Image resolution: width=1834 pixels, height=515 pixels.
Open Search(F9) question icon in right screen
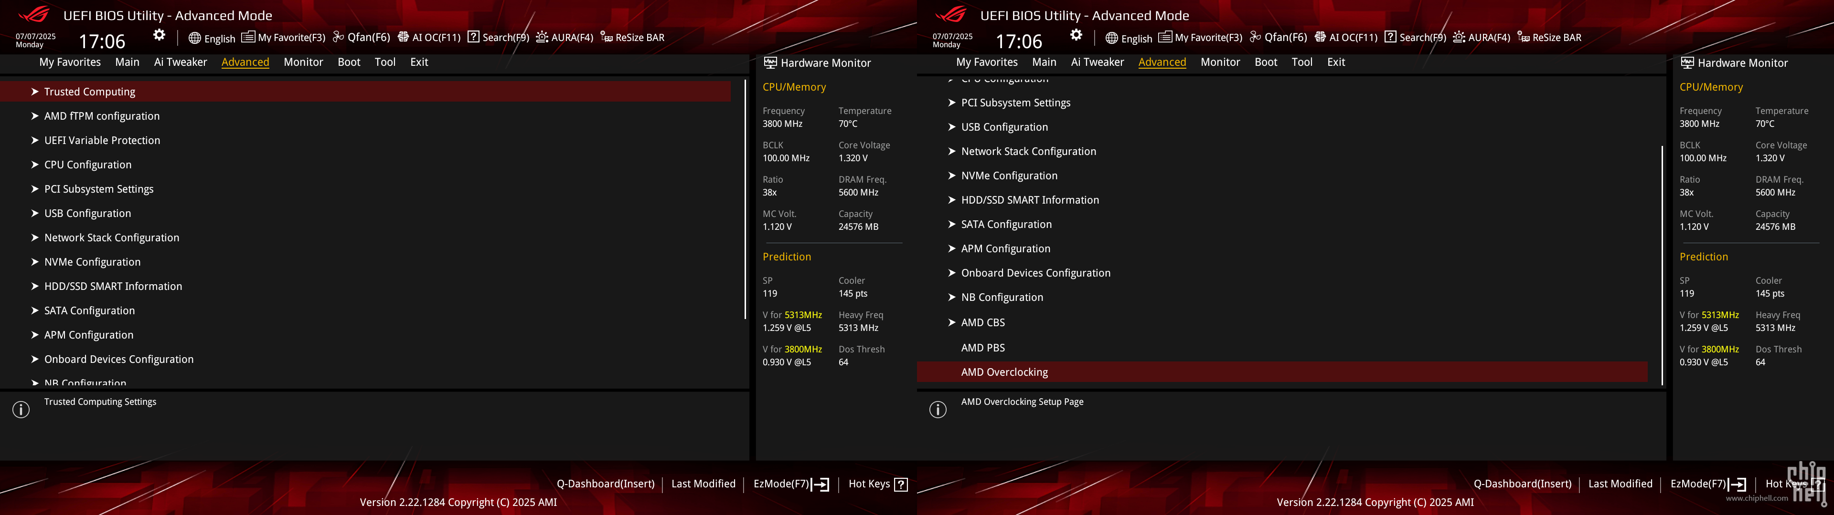pyautogui.click(x=1390, y=37)
